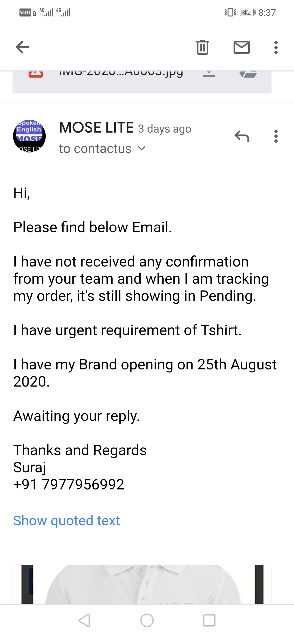Tap the 'to contactus' recipient line
The width and height of the screenshot is (294, 637).
click(x=95, y=149)
